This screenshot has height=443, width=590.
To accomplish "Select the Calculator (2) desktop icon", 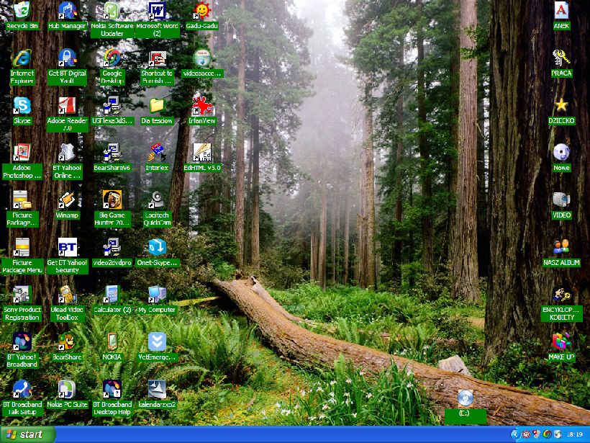I will click(112, 295).
